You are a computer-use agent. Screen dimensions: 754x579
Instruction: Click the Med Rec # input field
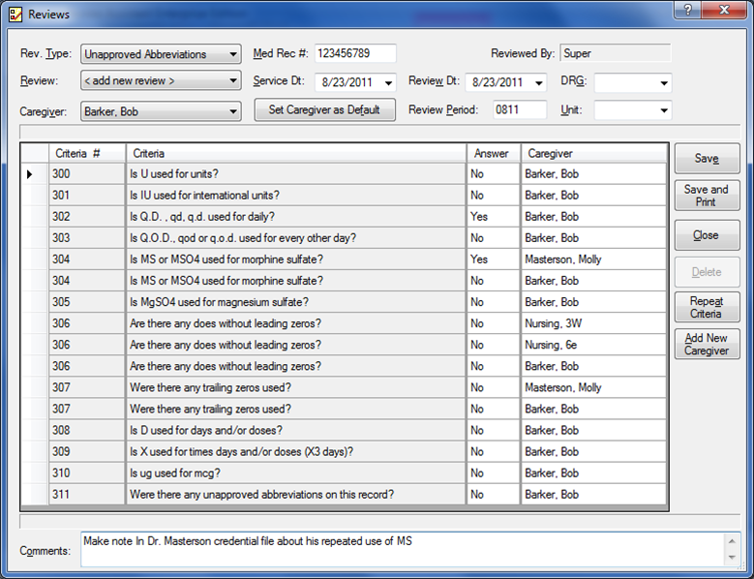pos(355,53)
